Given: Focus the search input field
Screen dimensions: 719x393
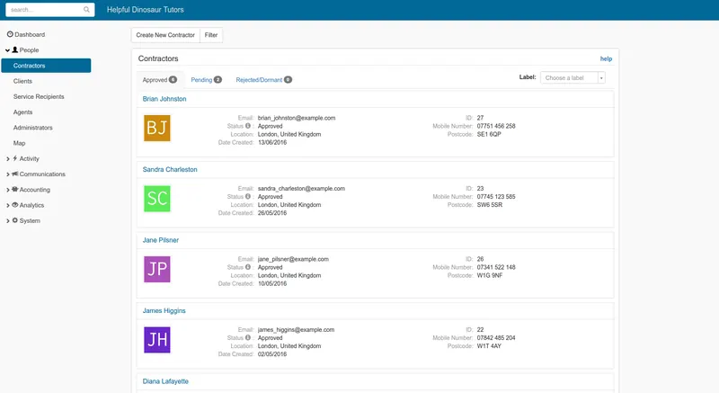Looking at the screenshot, I should pos(50,10).
